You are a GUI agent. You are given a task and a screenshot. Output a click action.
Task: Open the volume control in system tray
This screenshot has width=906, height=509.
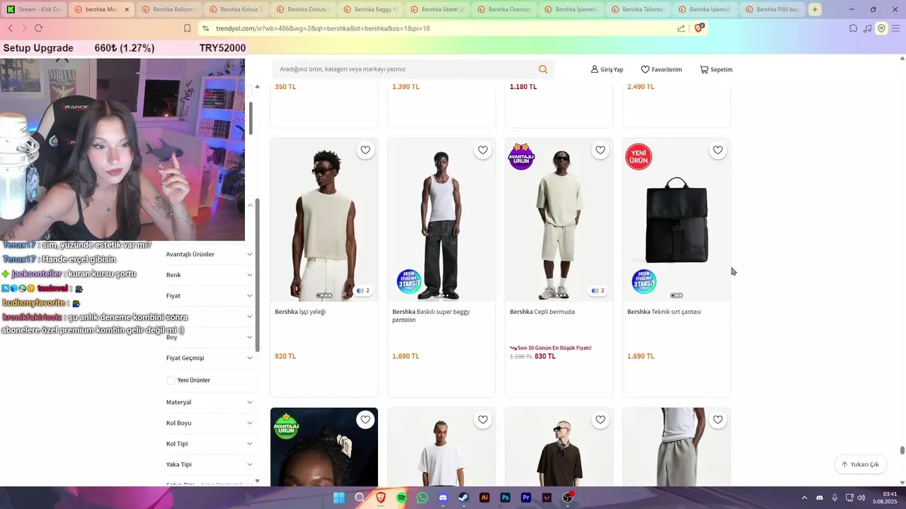pos(861,498)
